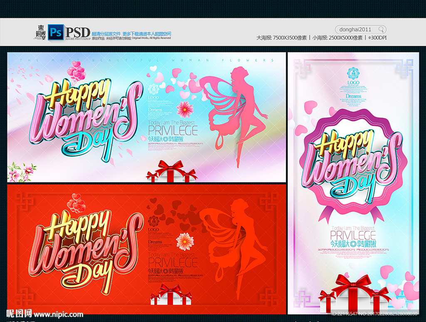
Task: Click the blue Ps Photoshop icon
Action: tap(56, 32)
